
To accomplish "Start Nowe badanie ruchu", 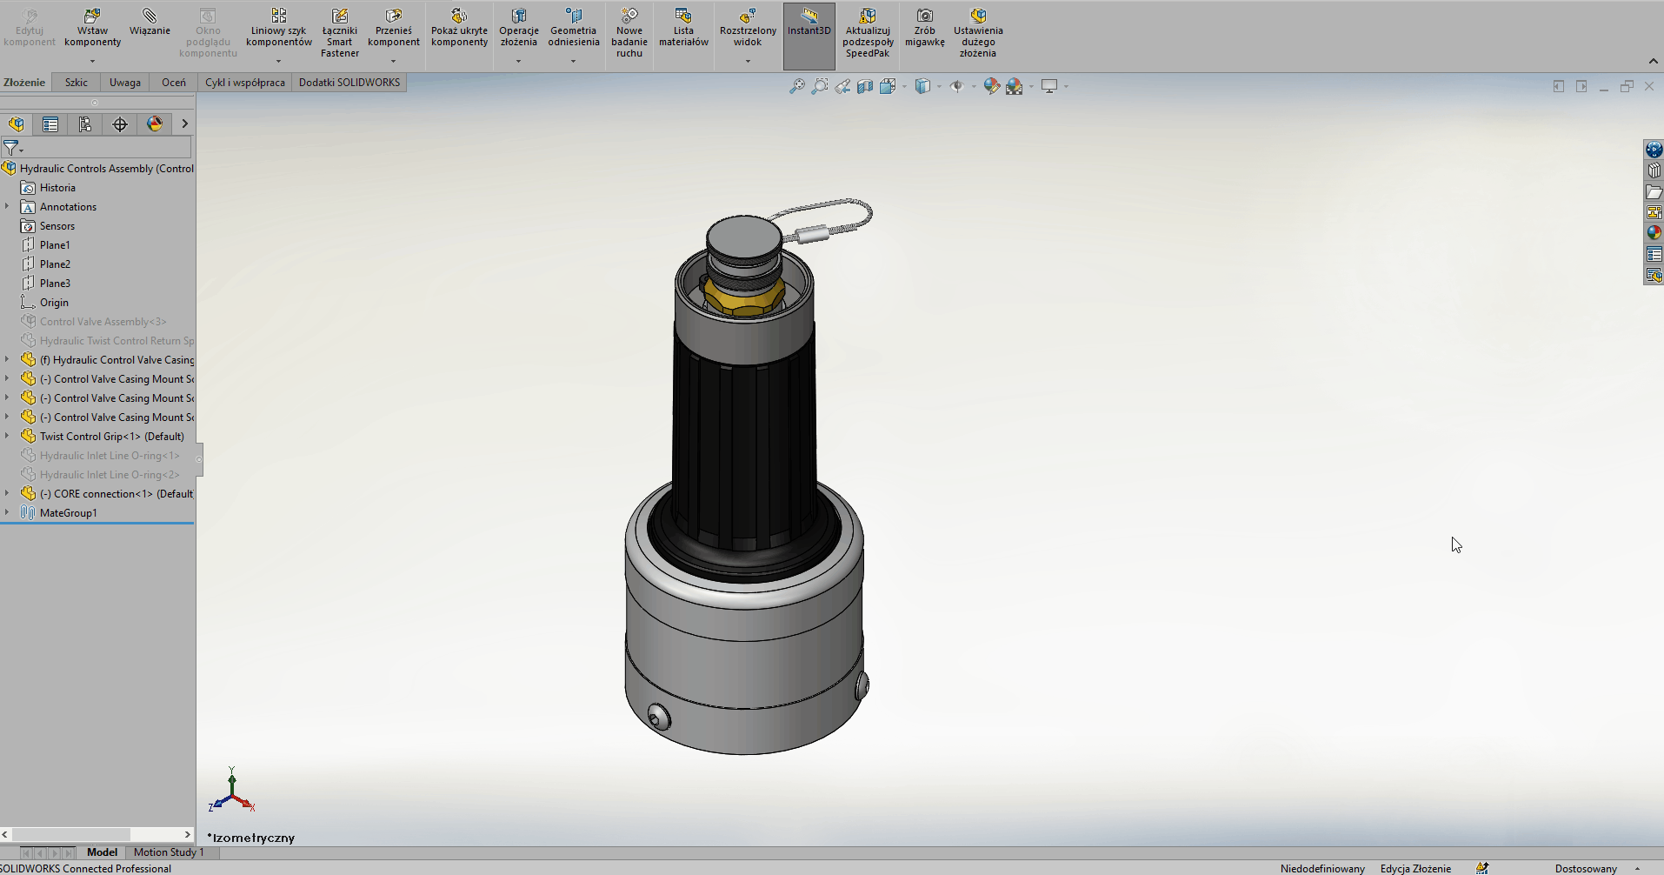I will click(629, 17).
